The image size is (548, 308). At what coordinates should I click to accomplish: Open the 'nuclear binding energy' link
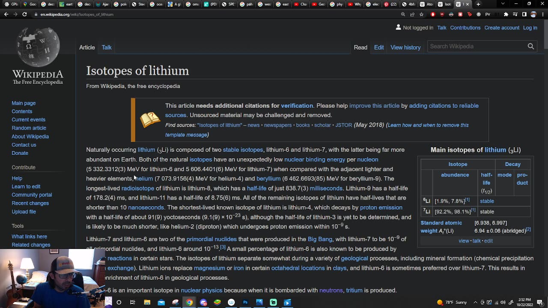click(x=315, y=160)
